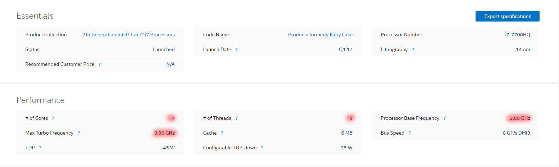Click the help icon beside Recommended Customer Price
The height and width of the screenshot is (167, 559).
coord(100,64)
